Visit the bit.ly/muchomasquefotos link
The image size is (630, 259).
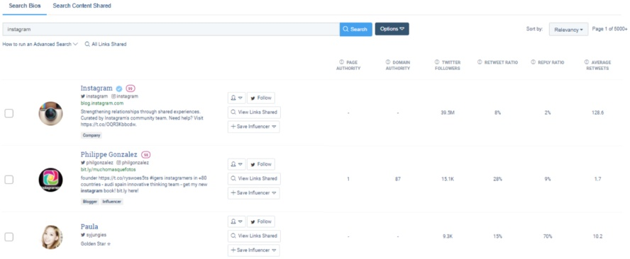(x=109, y=170)
